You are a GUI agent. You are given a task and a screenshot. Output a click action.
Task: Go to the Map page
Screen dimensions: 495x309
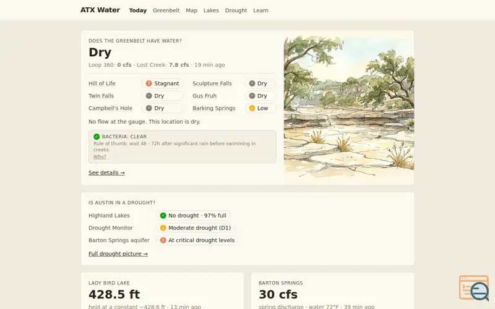click(191, 11)
